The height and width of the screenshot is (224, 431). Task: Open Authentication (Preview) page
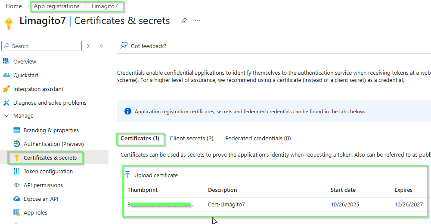(53, 144)
